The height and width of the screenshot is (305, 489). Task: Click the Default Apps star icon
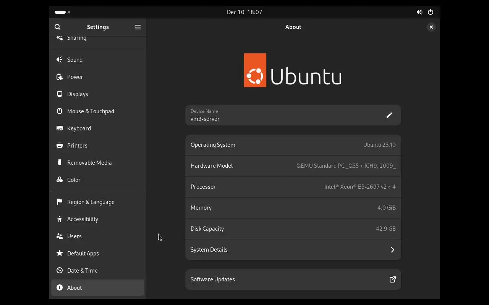[59, 253]
